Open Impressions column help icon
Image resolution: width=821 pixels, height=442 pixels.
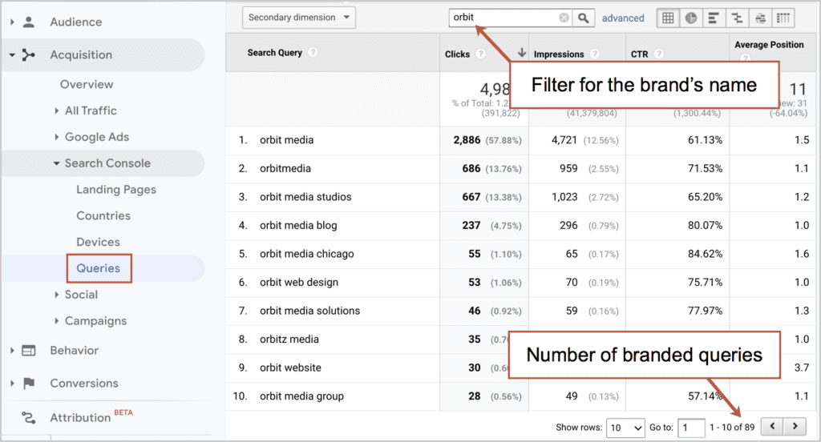pyautogui.click(x=595, y=54)
